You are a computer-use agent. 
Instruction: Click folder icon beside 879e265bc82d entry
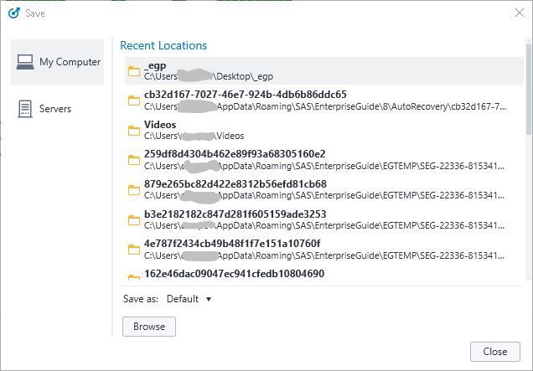(134, 190)
